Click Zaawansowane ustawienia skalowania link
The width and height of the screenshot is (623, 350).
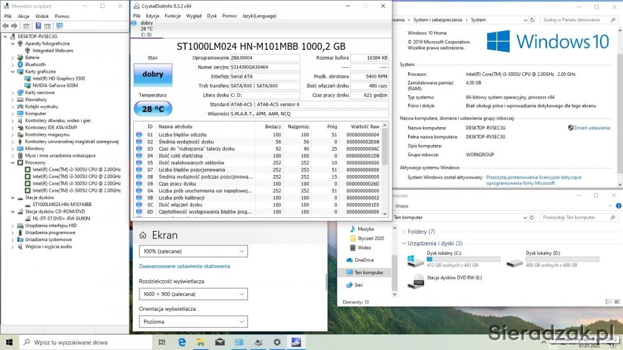[x=184, y=266]
